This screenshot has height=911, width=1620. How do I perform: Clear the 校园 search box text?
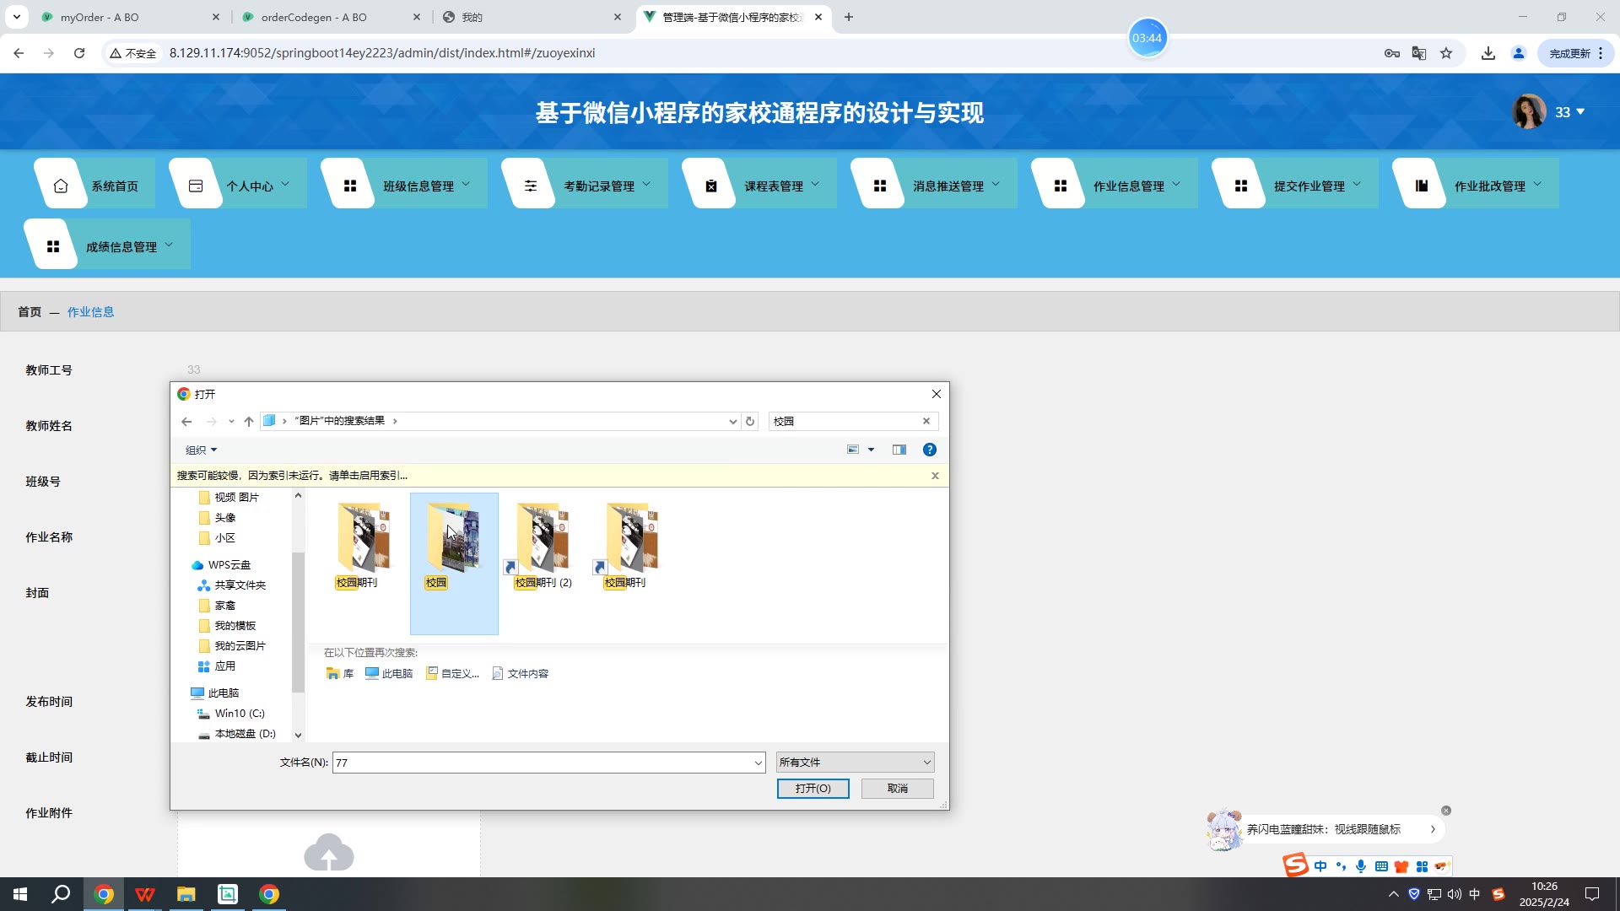click(x=926, y=421)
